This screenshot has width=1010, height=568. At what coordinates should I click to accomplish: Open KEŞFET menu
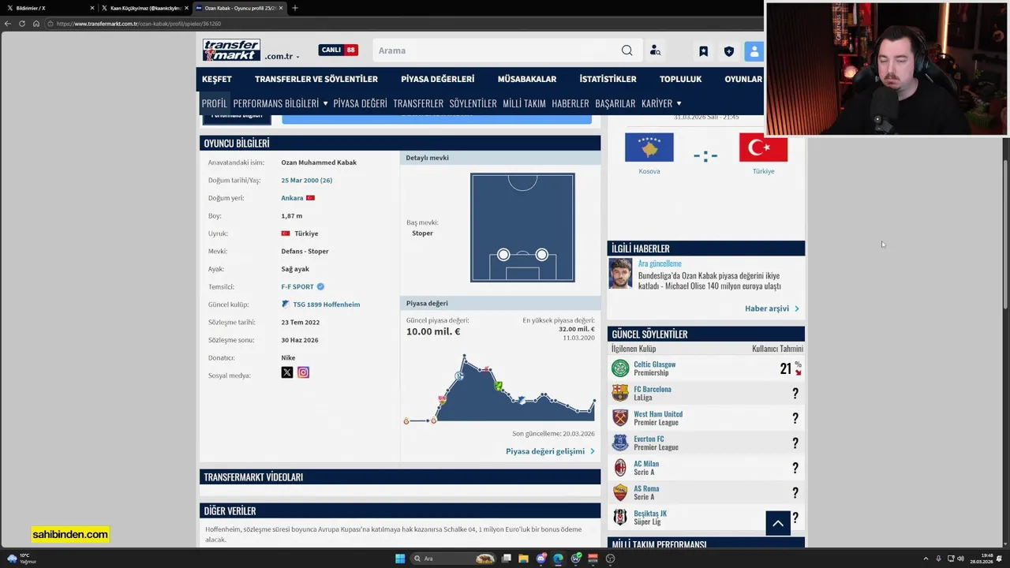coord(217,79)
